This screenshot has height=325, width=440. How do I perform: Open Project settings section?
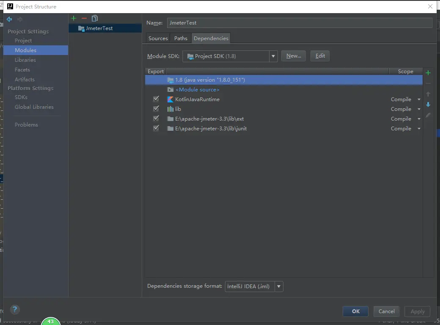point(23,41)
